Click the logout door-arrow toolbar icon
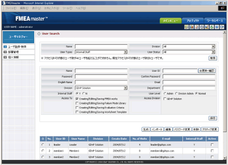This screenshot has width=228, height=165. point(222,27)
